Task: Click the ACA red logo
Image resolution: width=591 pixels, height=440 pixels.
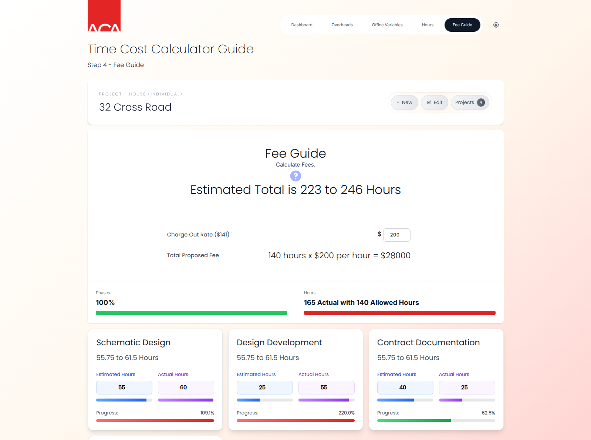Action: pyautogui.click(x=104, y=16)
